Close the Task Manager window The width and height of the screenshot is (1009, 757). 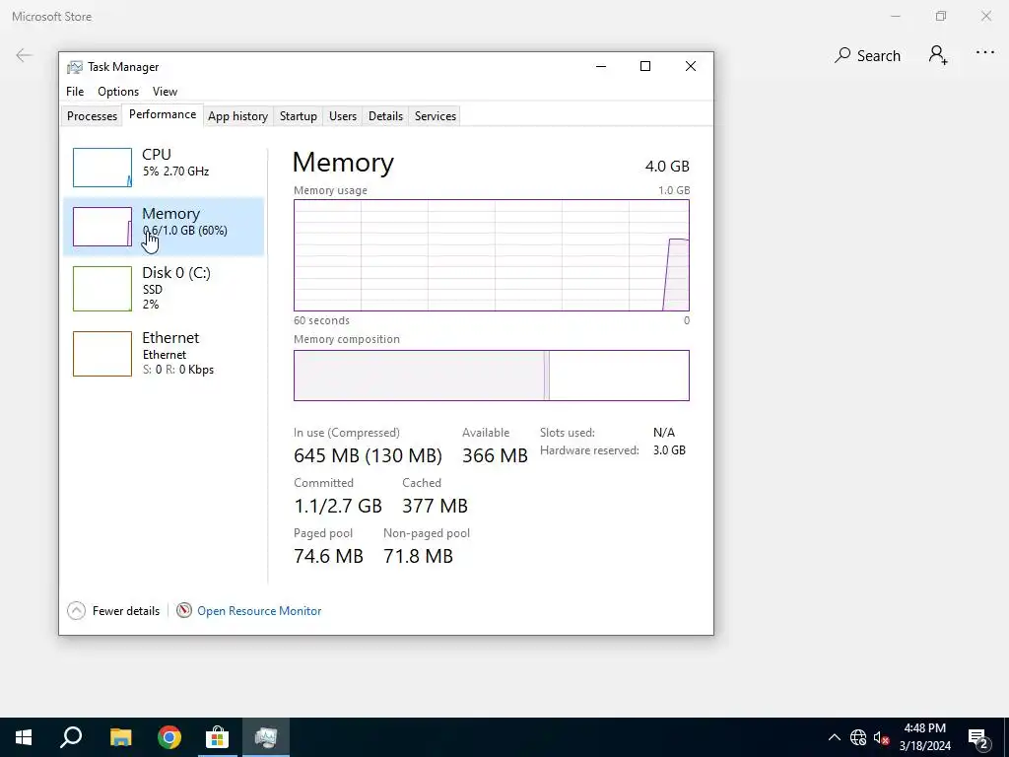(x=691, y=66)
